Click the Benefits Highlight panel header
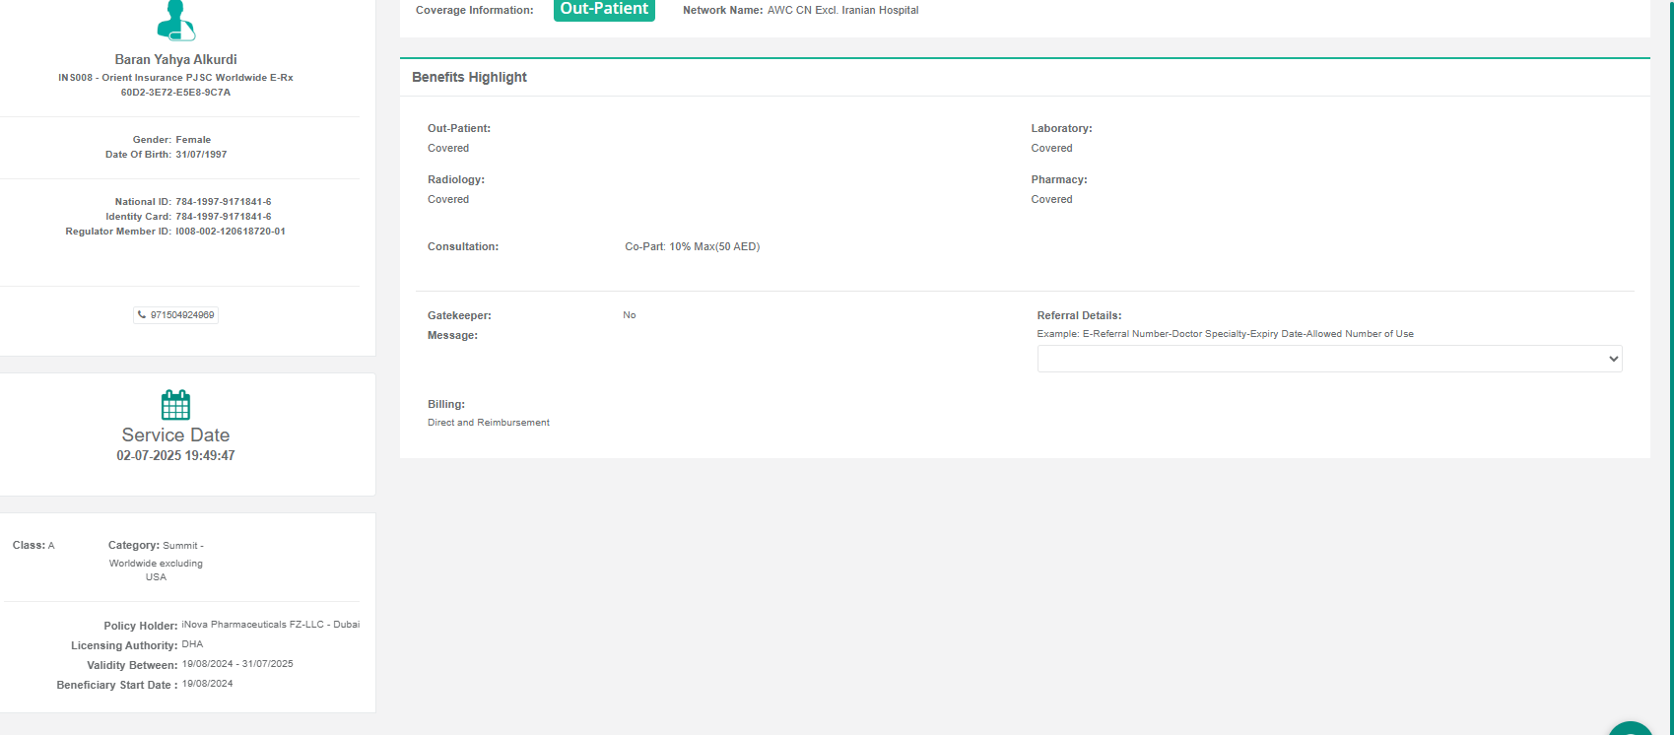The width and height of the screenshot is (1674, 735). [469, 77]
